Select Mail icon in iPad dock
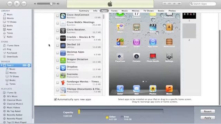This screenshot has height=124, width=221. point(136,89)
